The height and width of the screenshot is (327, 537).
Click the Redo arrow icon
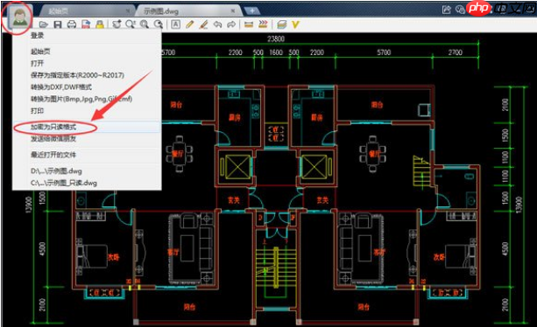pyautogui.click(x=231, y=24)
